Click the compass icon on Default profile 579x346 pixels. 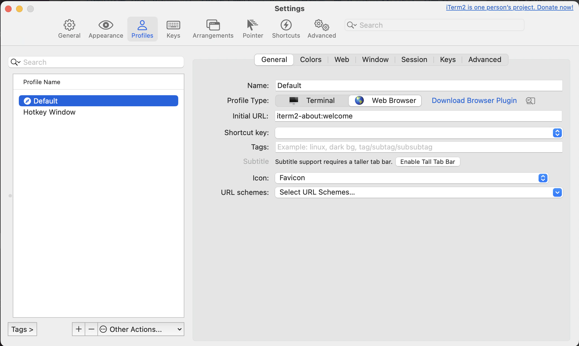tap(27, 101)
